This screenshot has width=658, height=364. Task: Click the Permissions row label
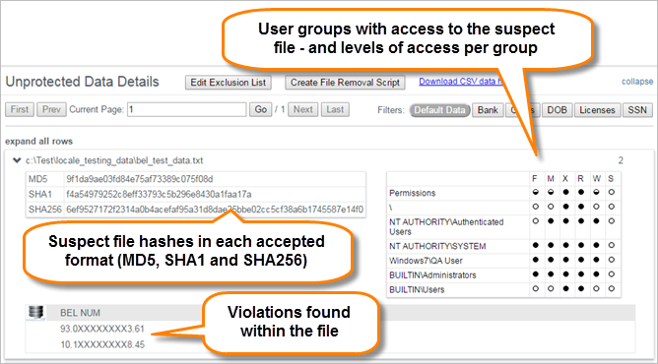(413, 193)
